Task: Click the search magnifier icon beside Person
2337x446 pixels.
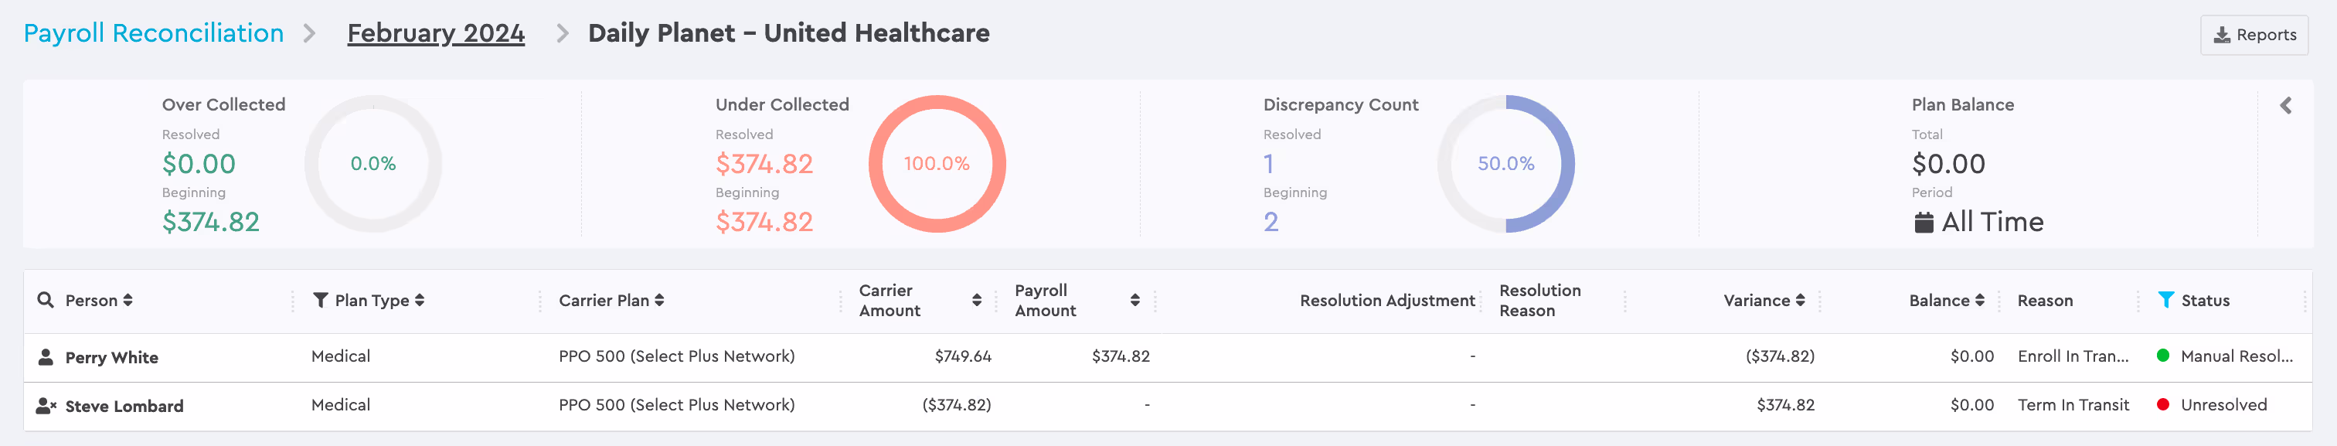Action: coord(46,299)
